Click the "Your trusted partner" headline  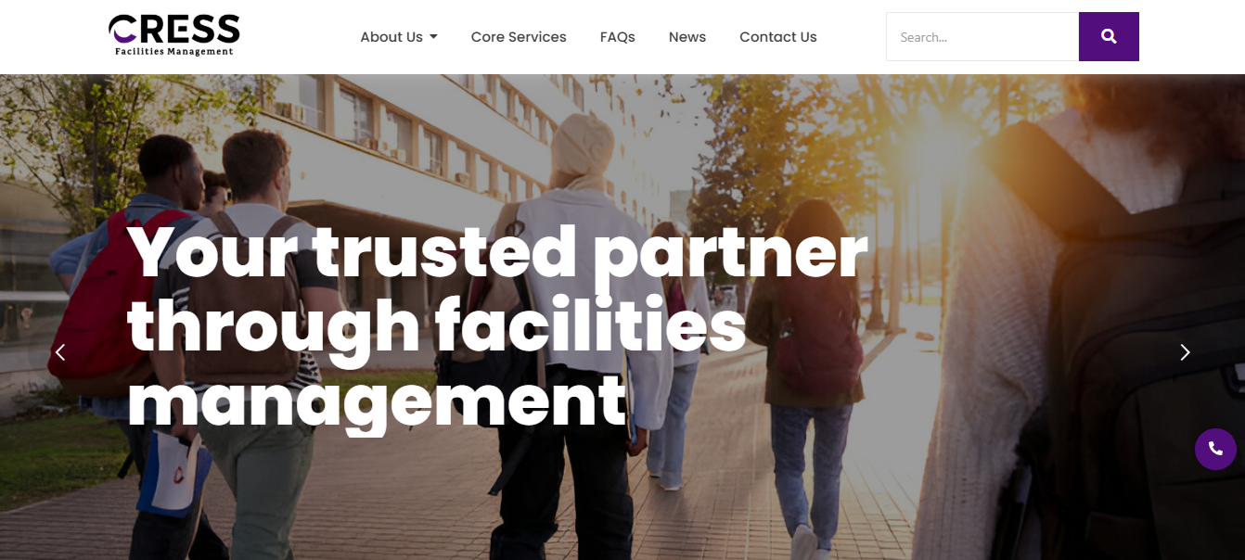[497, 251]
